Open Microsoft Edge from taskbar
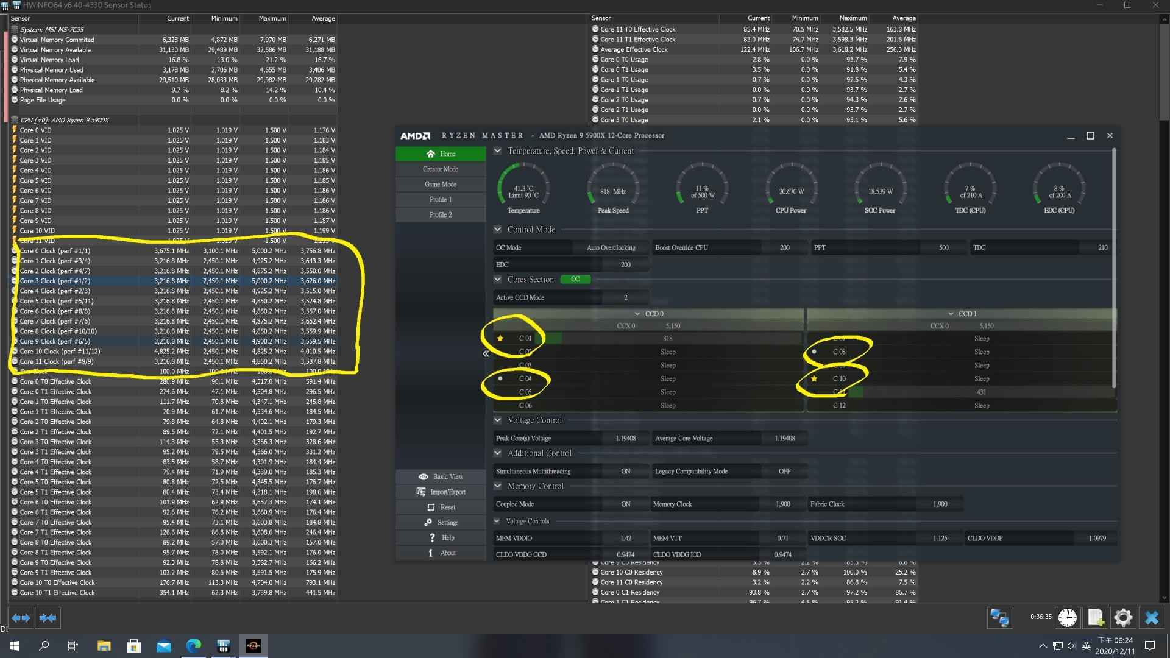 click(x=194, y=646)
